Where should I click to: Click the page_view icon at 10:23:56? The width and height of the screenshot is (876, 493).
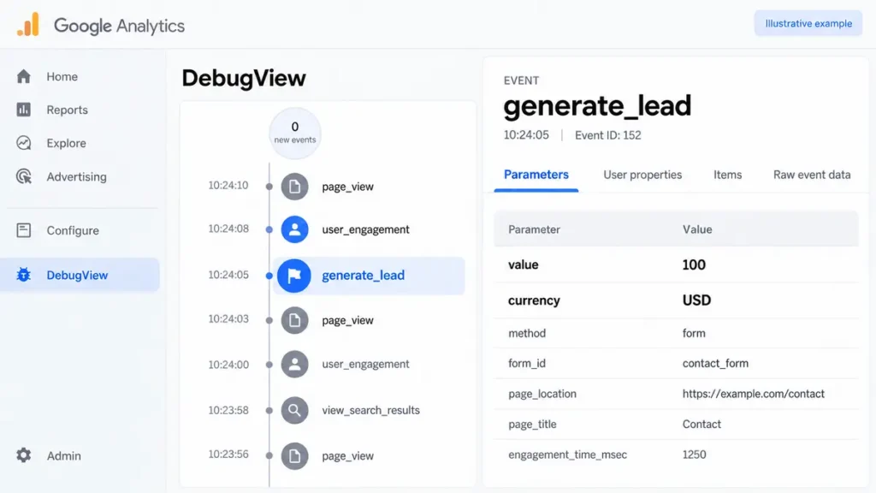pos(294,455)
